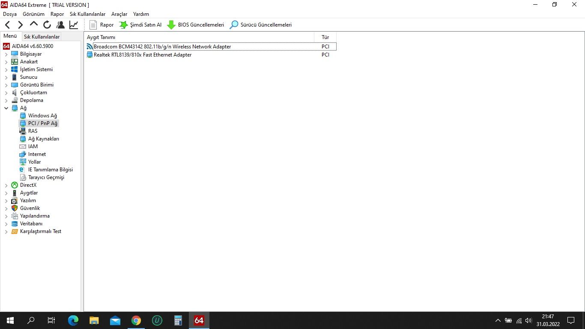Select Tarayıcı Geçmişi icon

(23, 177)
